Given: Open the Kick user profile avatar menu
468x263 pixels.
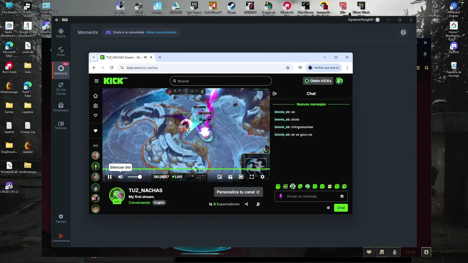Looking at the screenshot, I should tap(339, 81).
